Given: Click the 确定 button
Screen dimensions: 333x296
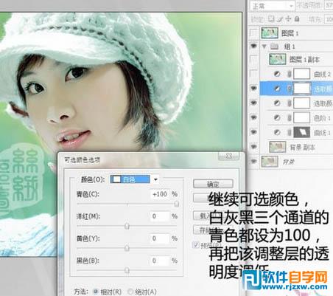Looking at the screenshot, I should (213, 184).
